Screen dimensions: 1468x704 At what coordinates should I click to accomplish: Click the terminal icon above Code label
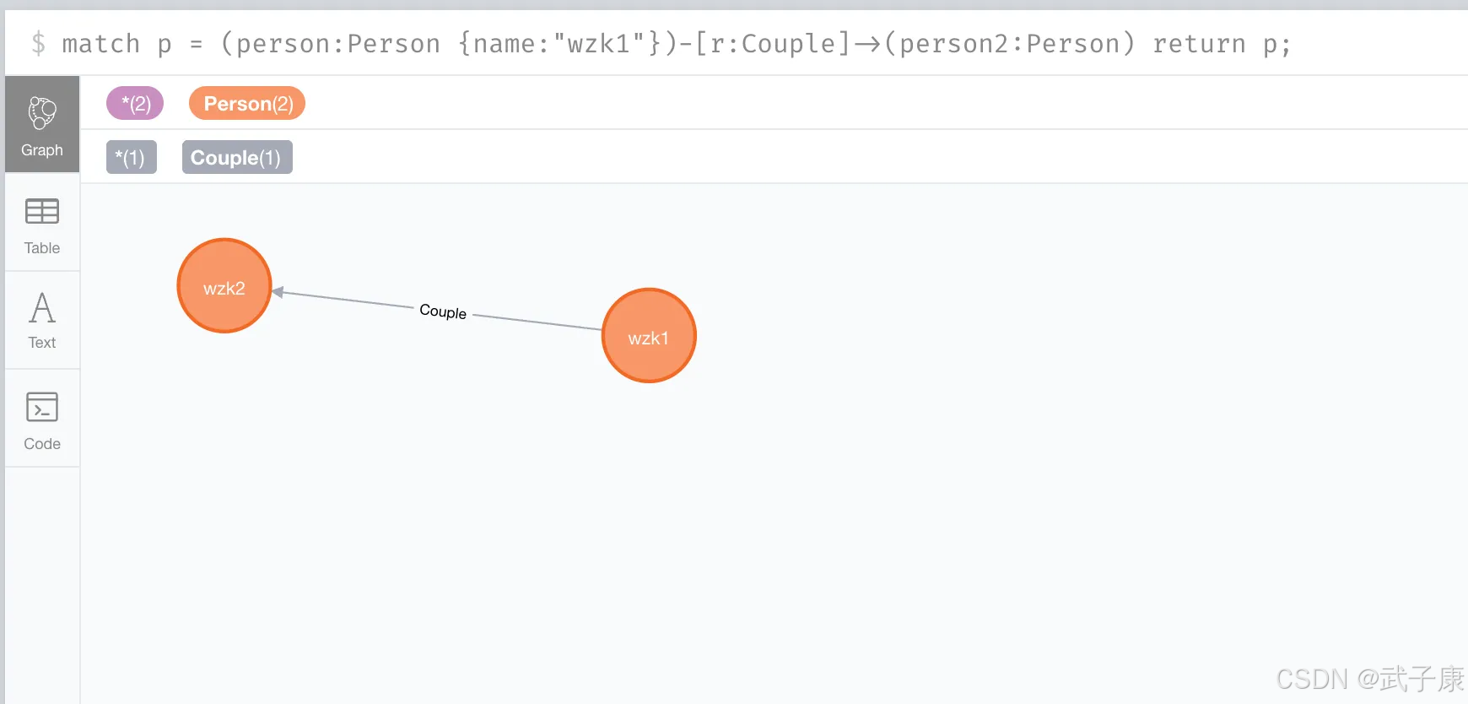pos(41,407)
